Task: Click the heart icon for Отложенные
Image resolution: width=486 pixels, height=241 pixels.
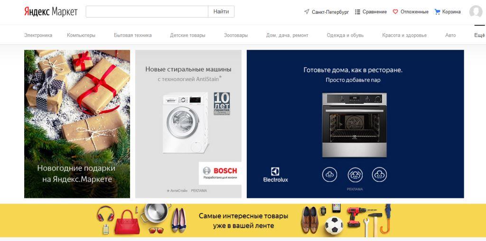Action: [x=395, y=12]
